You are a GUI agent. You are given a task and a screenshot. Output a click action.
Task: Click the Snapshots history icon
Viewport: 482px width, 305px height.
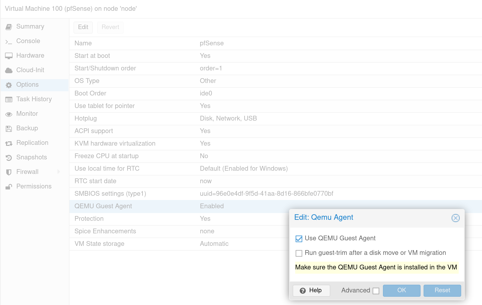9,158
